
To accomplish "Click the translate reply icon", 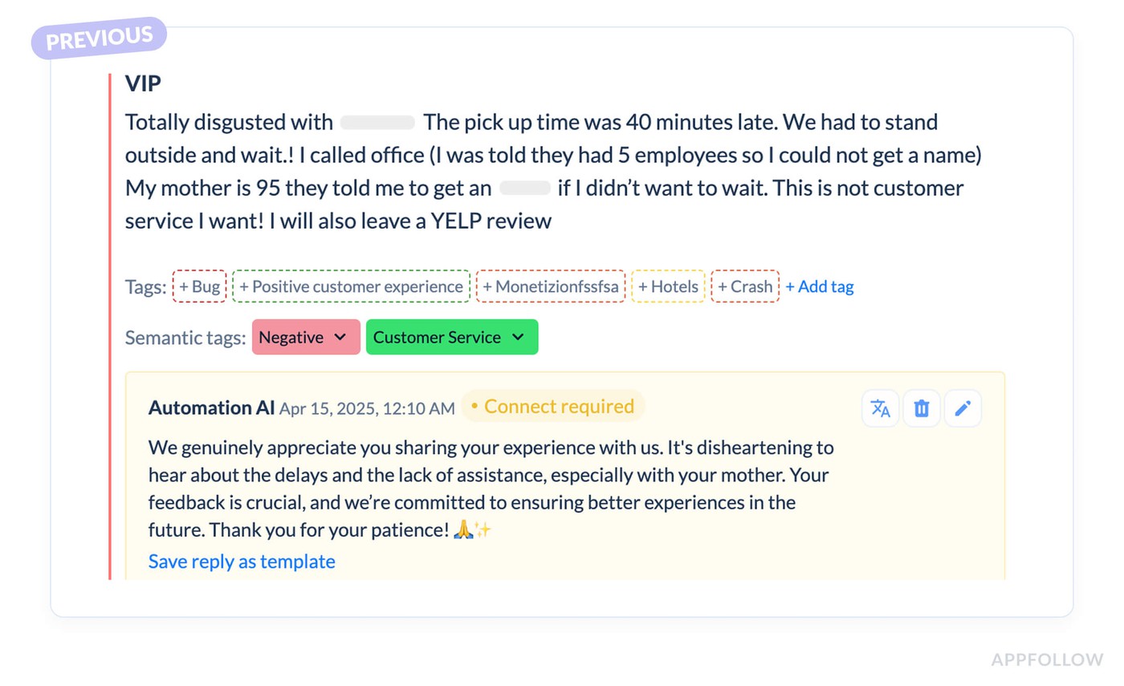I will [x=881, y=408].
